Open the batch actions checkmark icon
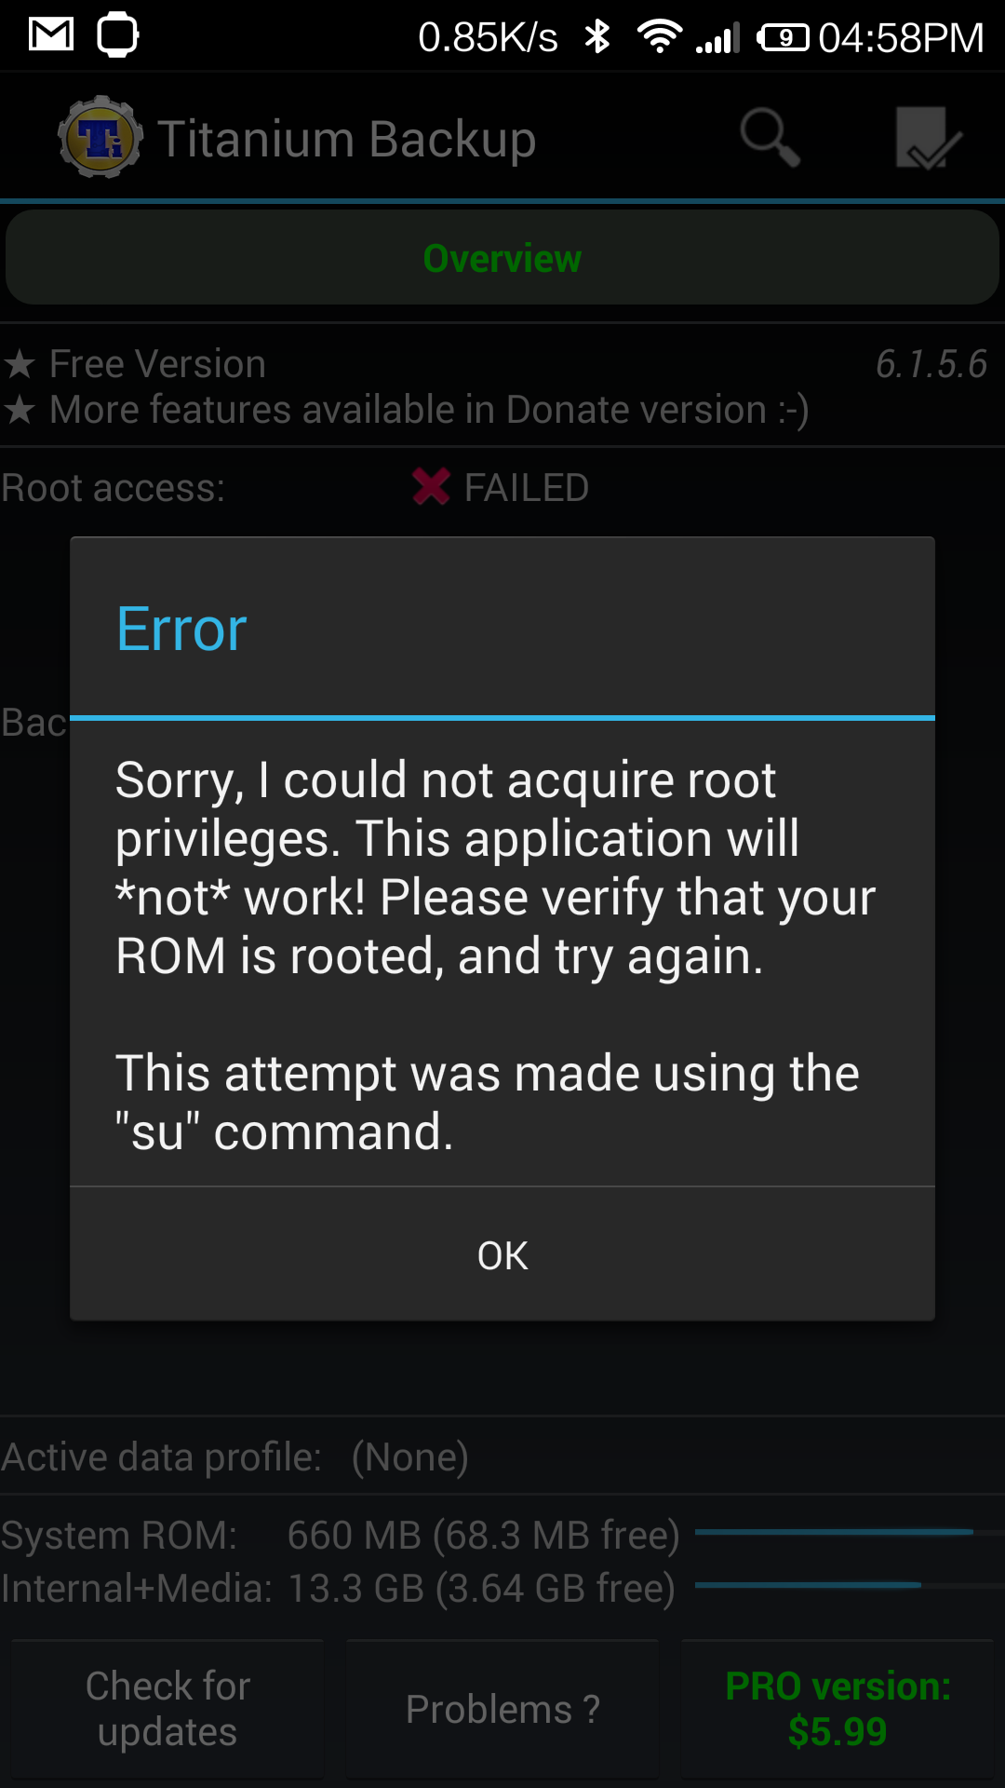 point(929,138)
